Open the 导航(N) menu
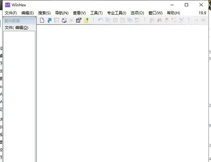The image size is (211, 162). tap(62, 13)
